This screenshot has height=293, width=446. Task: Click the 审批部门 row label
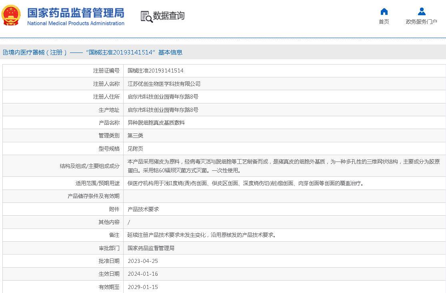pos(109,248)
